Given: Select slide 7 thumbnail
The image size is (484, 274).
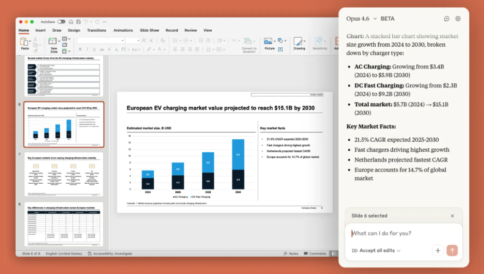Looking at the screenshot, I should point(64,174).
